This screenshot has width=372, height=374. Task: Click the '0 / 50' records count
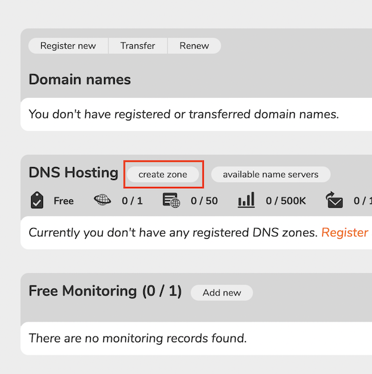pos(204,201)
